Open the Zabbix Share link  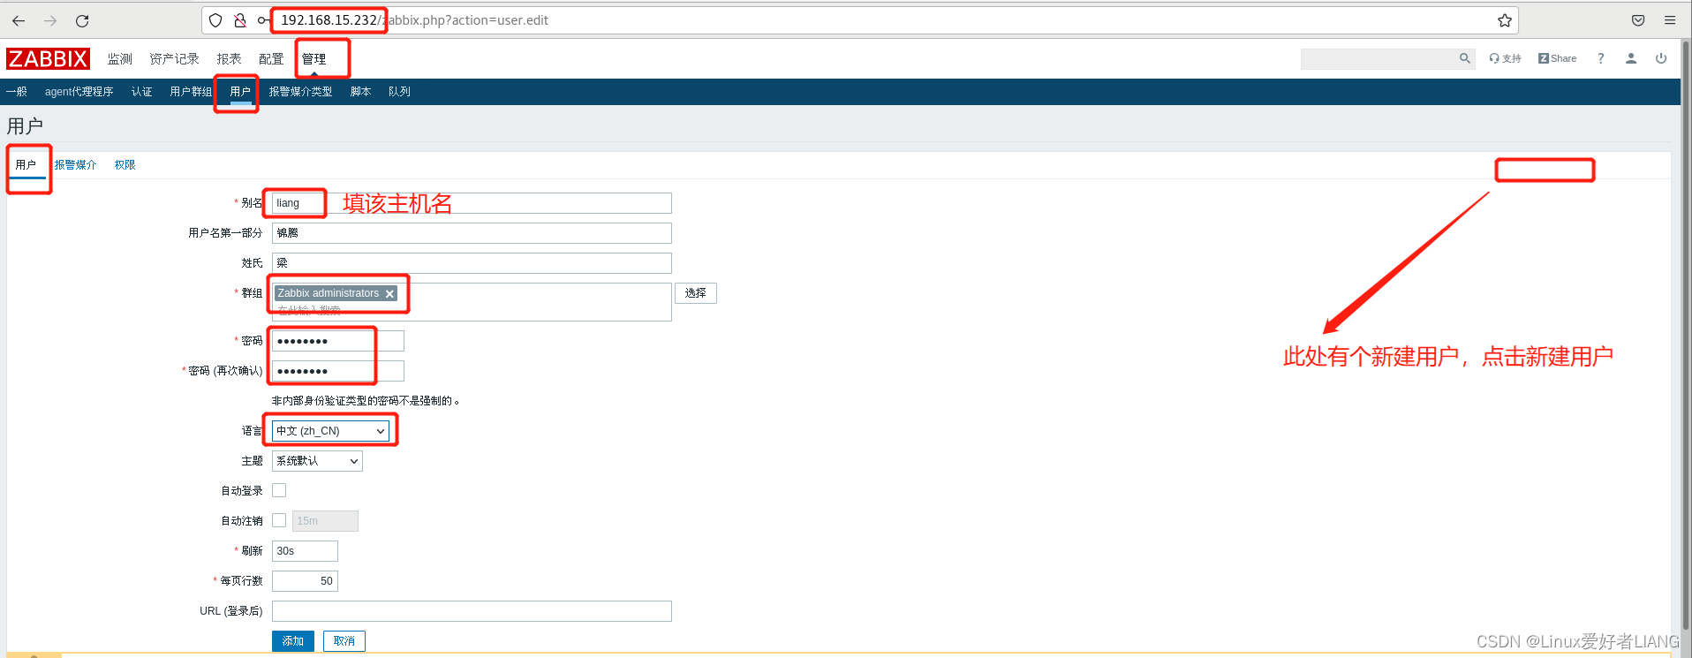tap(1557, 58)
